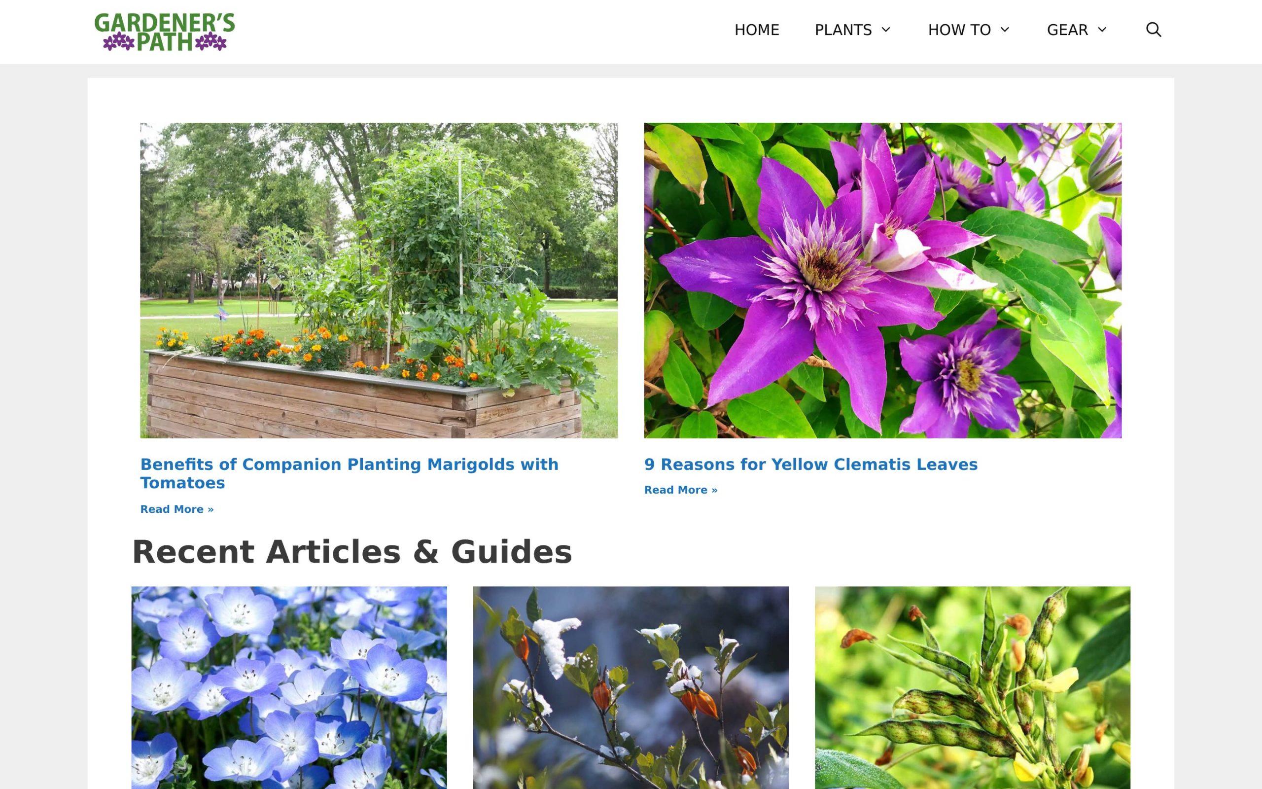Open 9 Reasons for Yellow Clematis Leaves
The width and height of the screenshot is (1262, 789).
[x=811, y=465]
